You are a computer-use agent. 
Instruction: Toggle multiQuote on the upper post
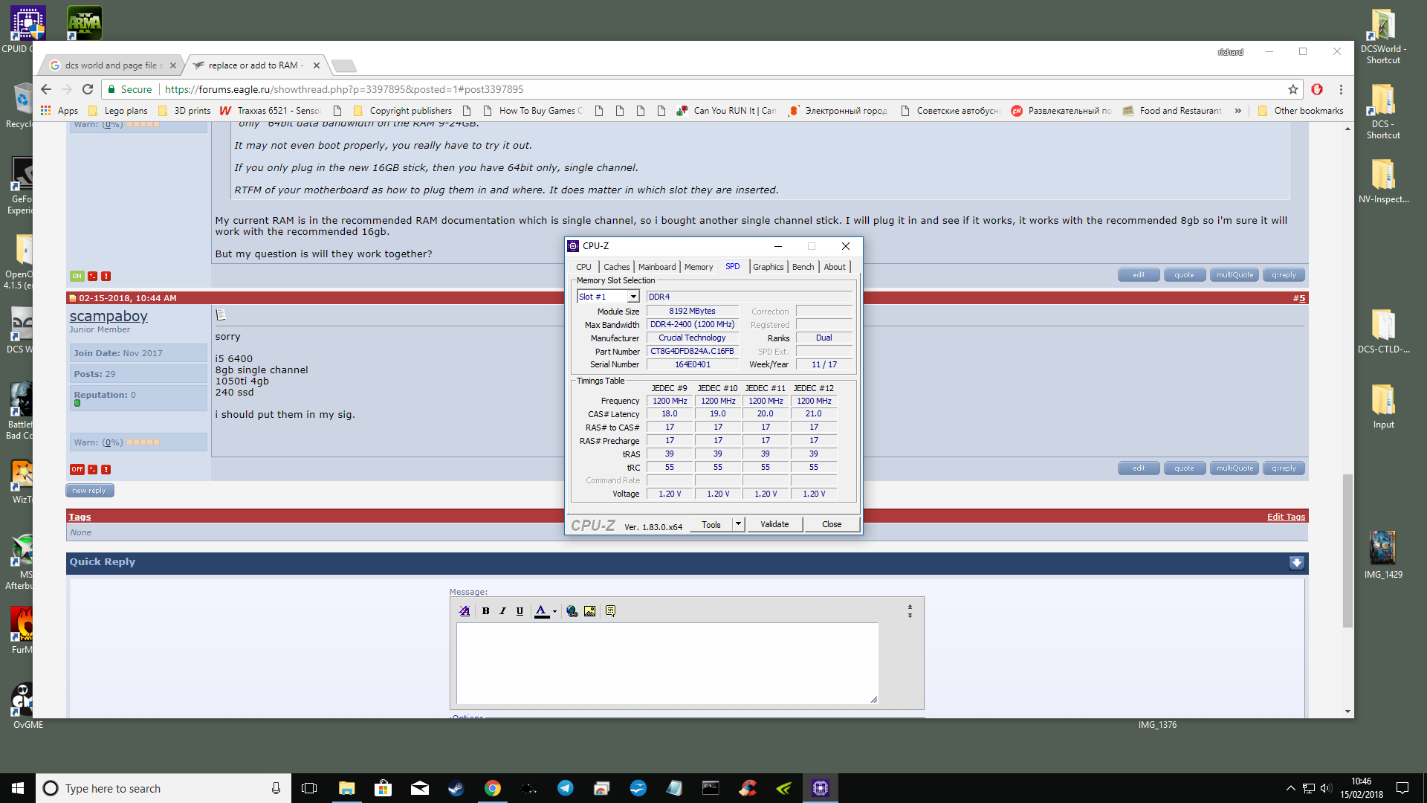(x=1235, y=275)
